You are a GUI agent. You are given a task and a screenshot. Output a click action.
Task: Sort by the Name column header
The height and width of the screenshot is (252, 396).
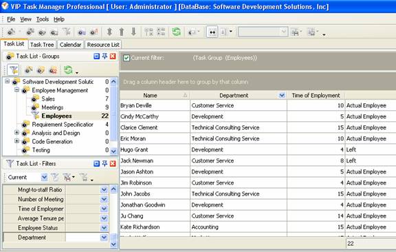coord(155,96)
